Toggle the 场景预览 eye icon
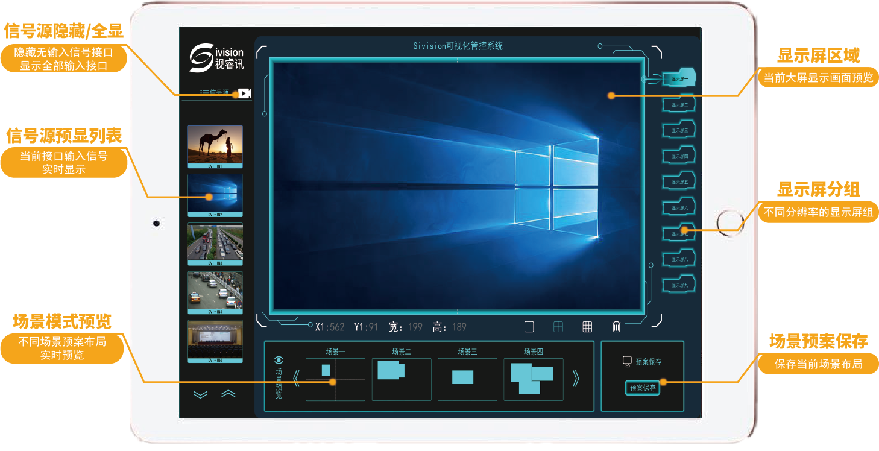Screen dimensions: 879x451 [x=279, y=360]
